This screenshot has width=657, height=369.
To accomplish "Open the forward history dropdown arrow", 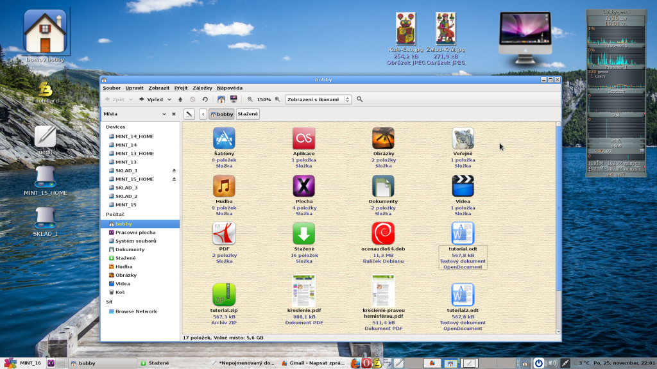I will (x=169, y=99).
